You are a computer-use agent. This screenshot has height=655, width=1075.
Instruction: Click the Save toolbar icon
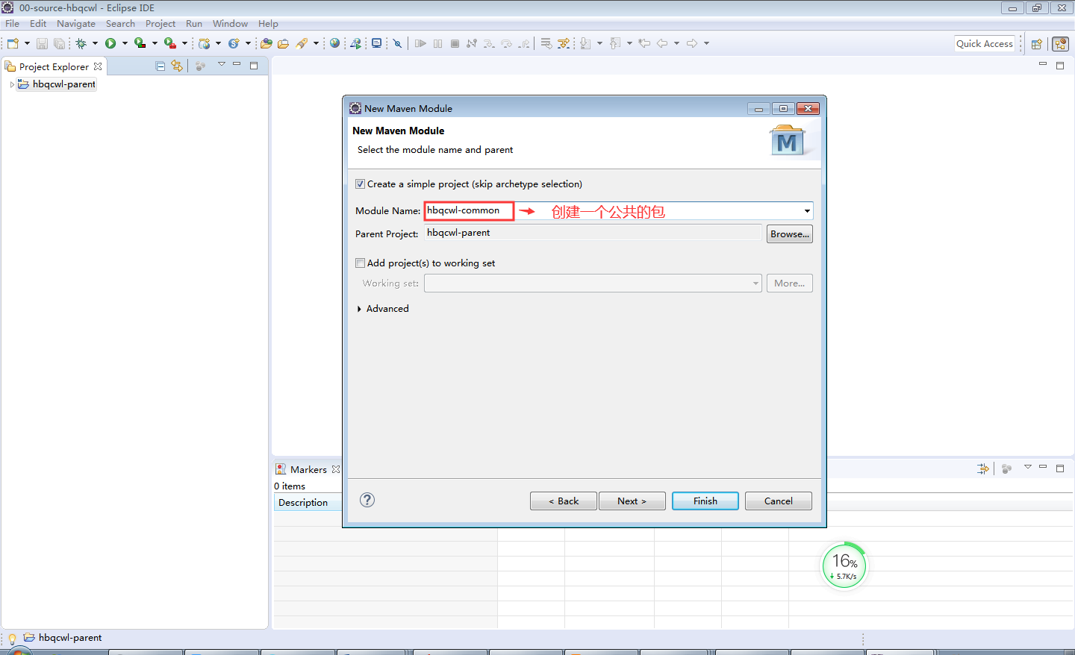pyautogui.click(x=42, y=43)
